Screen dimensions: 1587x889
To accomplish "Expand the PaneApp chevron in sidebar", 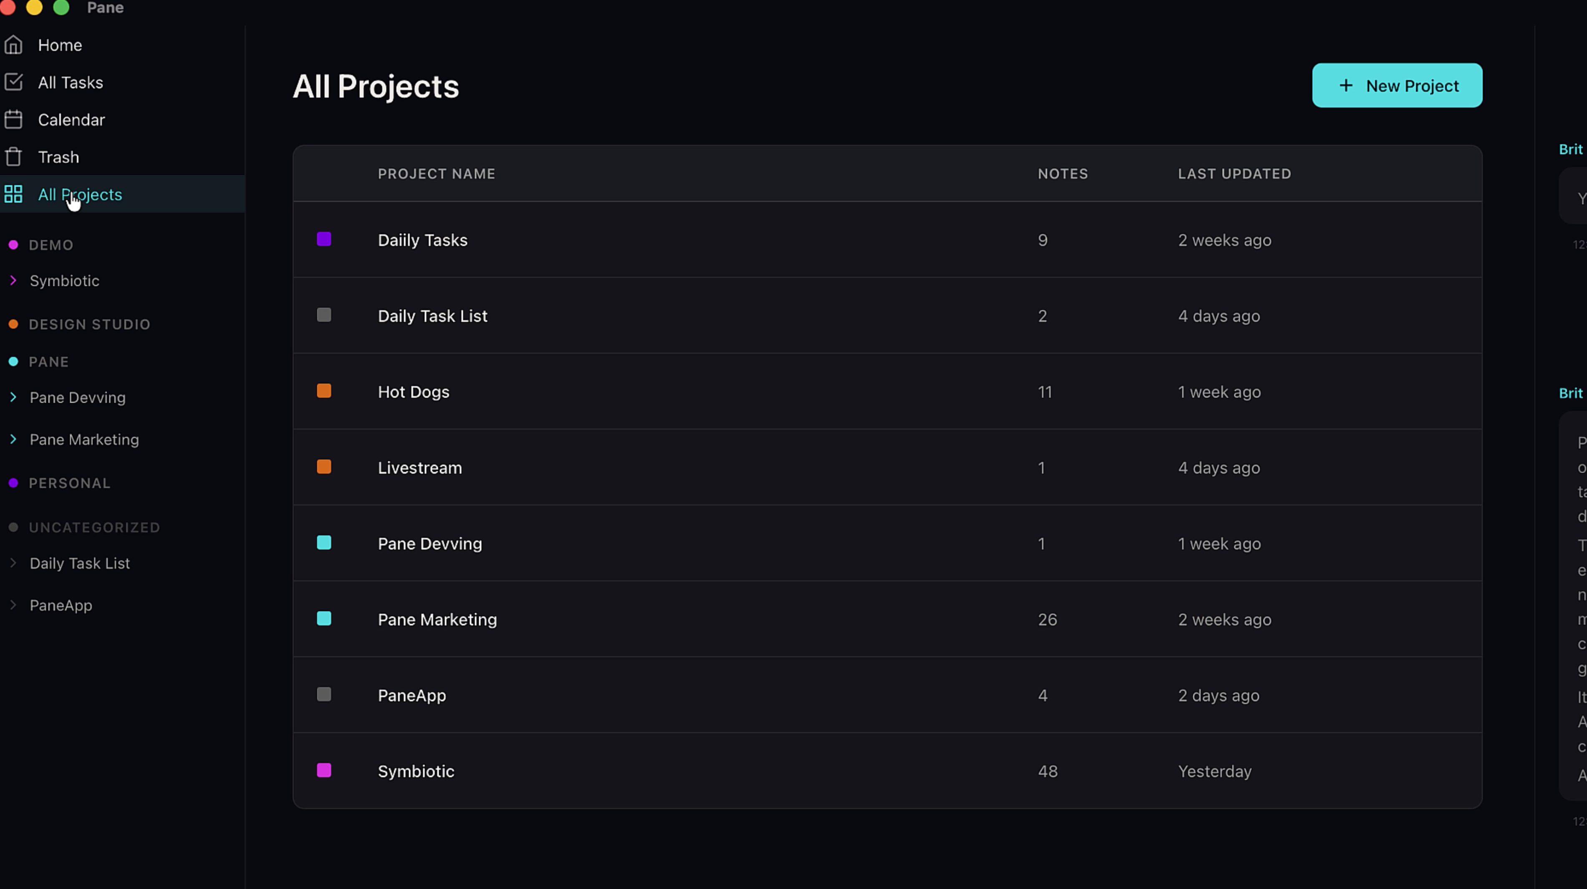I will (13, 605).
